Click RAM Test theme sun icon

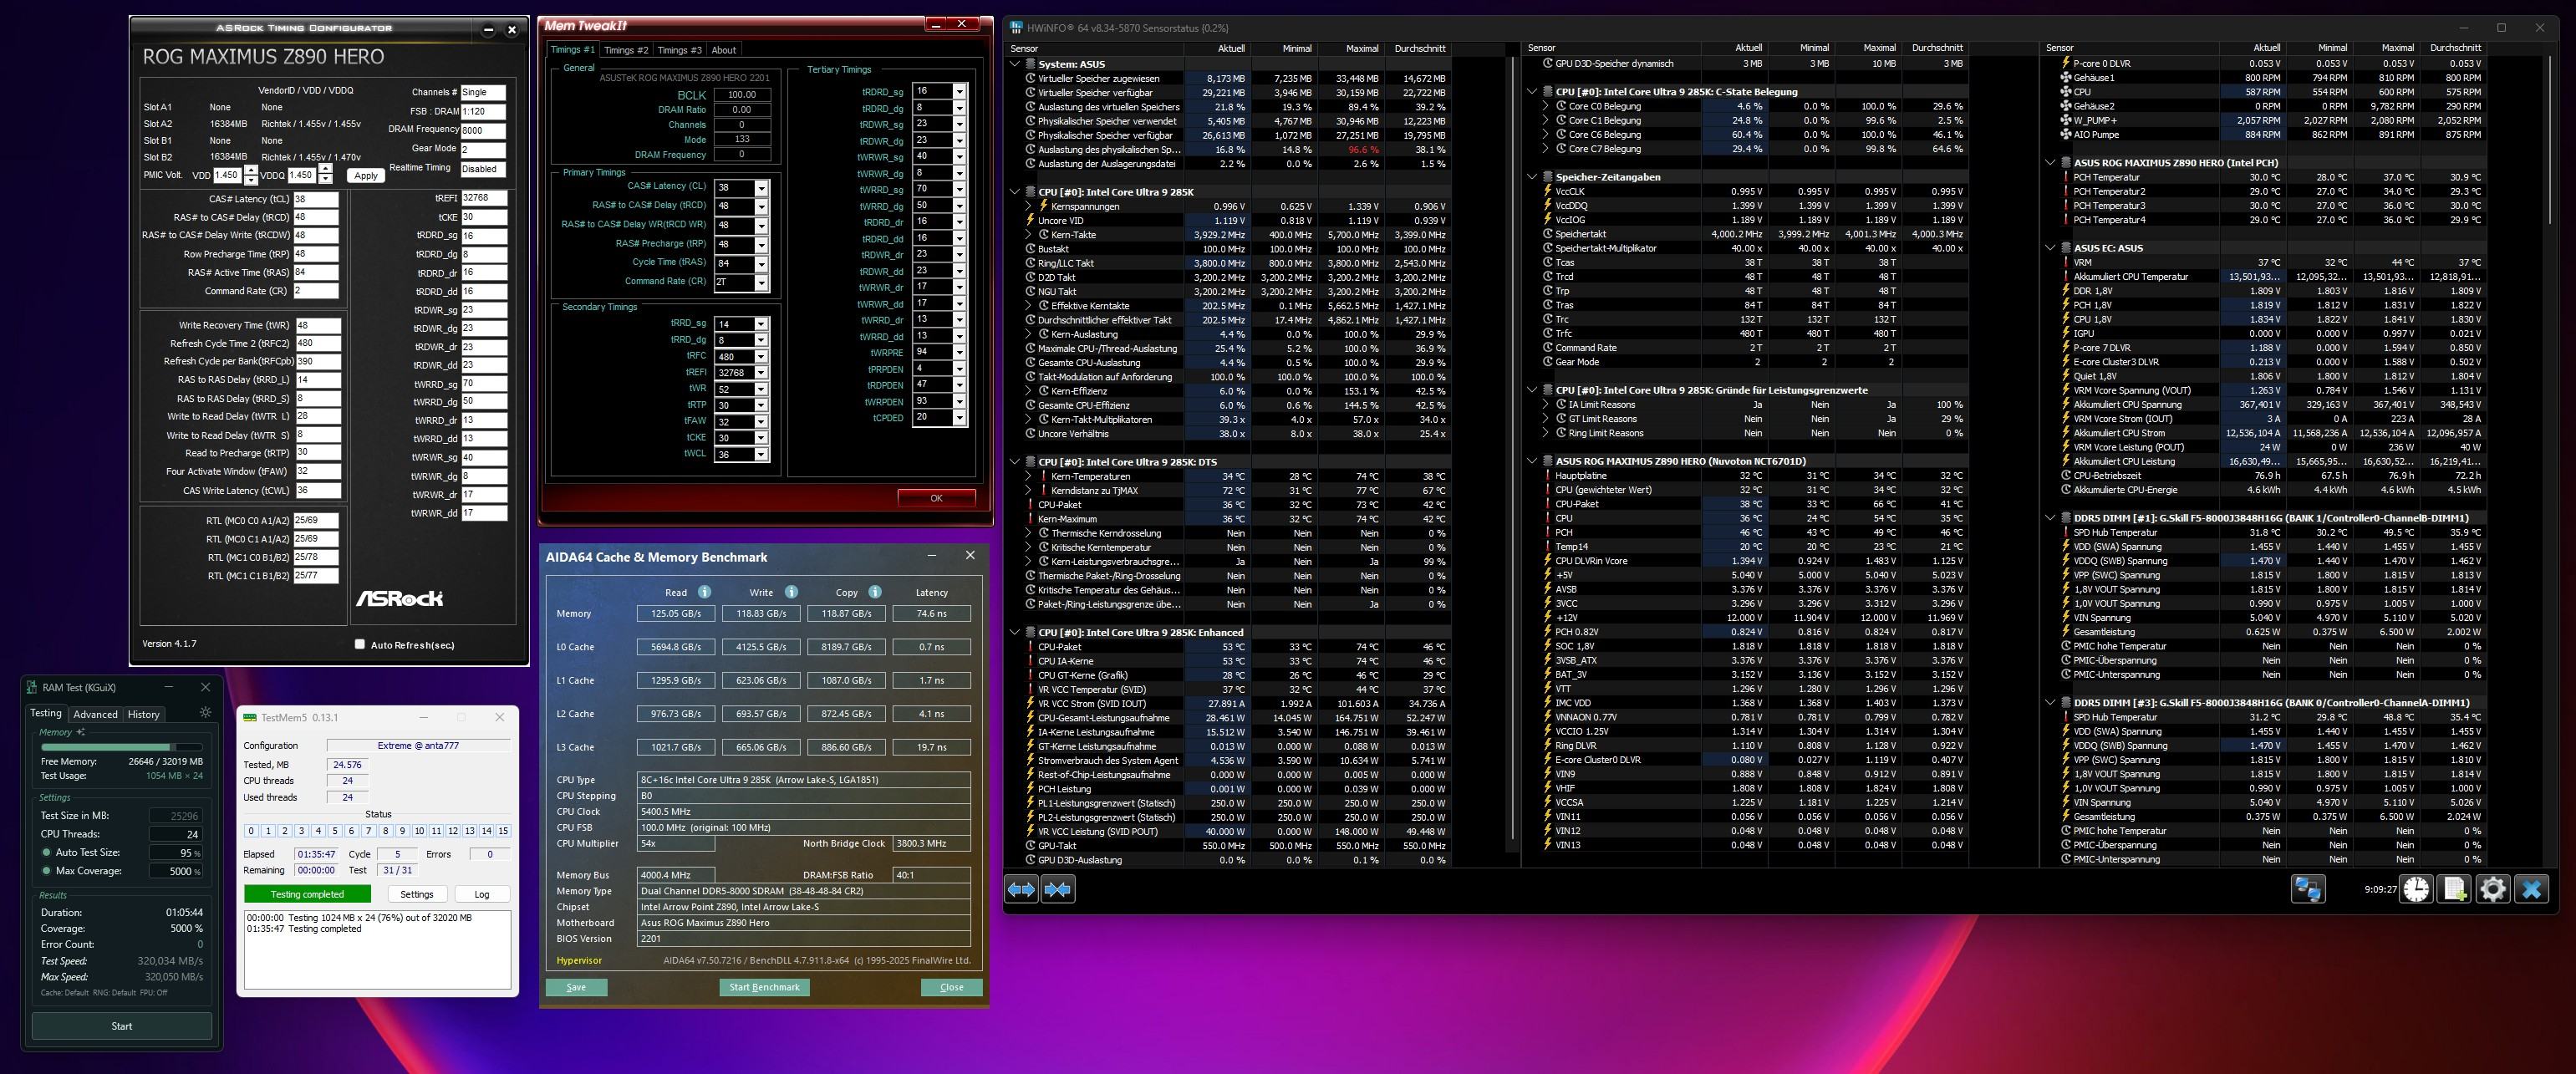click(205, 713)
